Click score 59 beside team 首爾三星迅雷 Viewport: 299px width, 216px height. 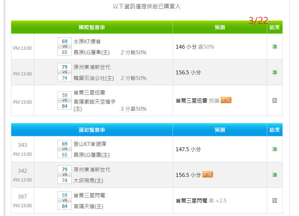tap(65, 95)
